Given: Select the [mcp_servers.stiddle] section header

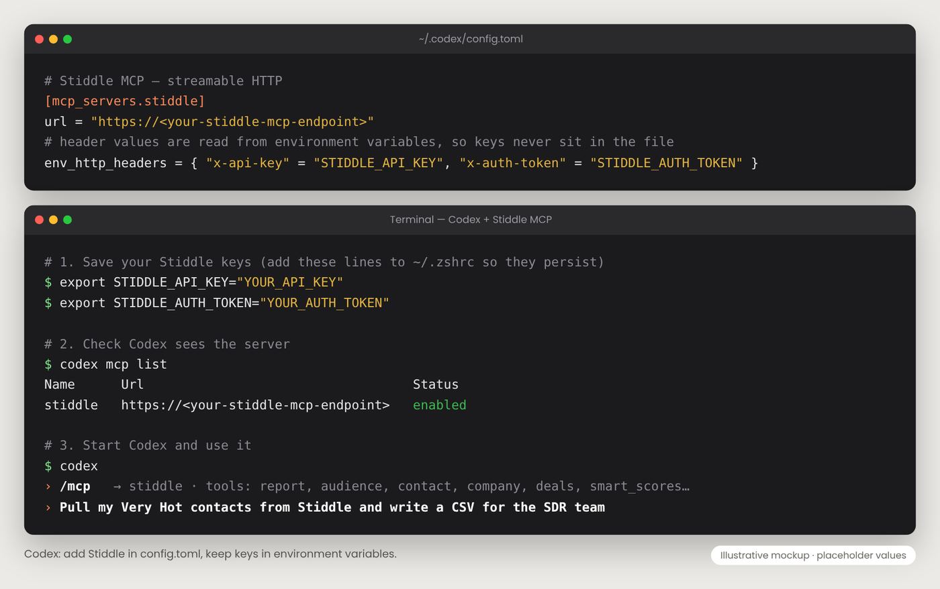Looking at the screenshot, I should click(x=125, y=101).
